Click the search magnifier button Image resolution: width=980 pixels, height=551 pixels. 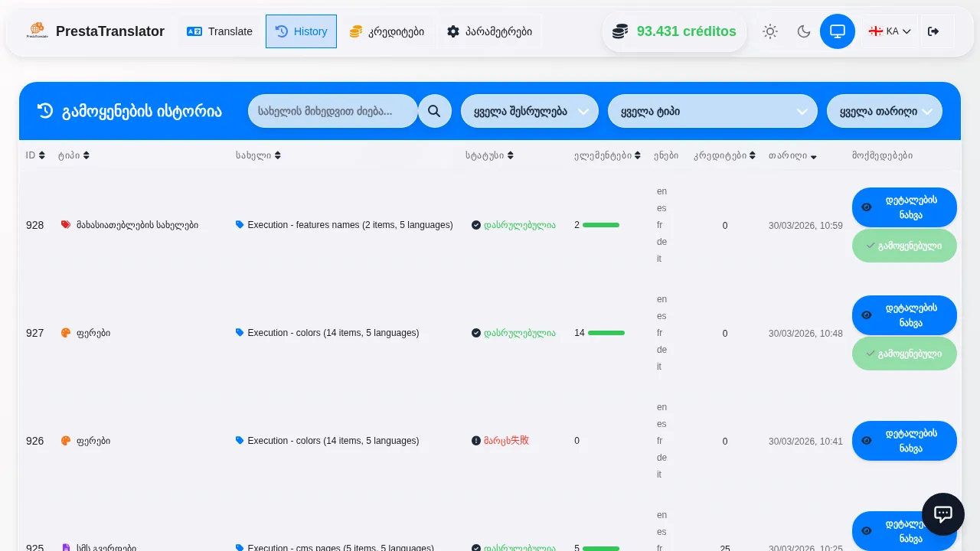[434, 111]
